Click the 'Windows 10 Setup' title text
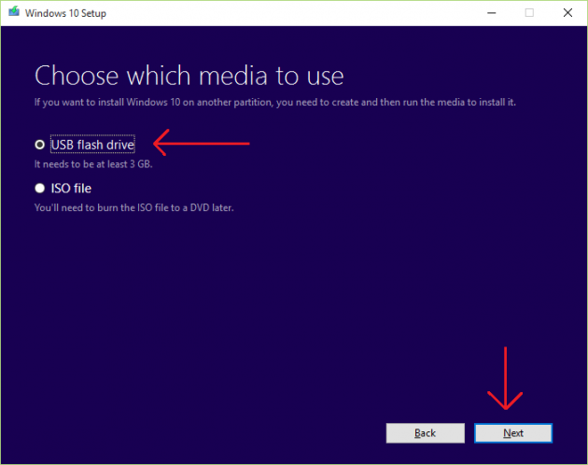The width and height of the screenshot is (588, 465). [x=65, y=13]
